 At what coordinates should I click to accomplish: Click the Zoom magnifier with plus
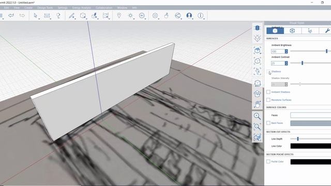[x=257, y=116]
